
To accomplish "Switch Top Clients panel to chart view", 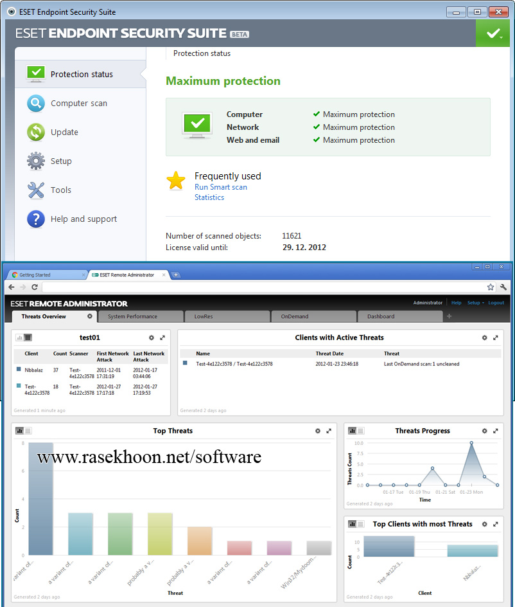I will coord(353,524).
